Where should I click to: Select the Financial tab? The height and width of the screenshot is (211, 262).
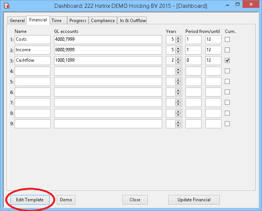coord(38,20)
